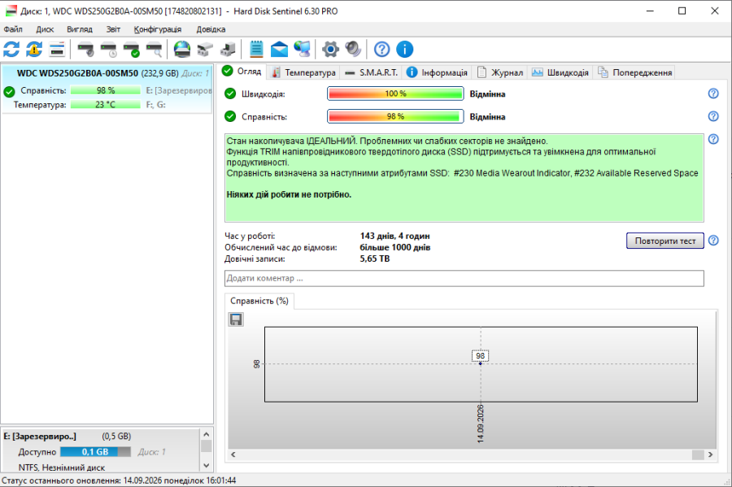Click the Справність 98 % overview bar
The image size is (732, 487).
(x=395, y=116)
